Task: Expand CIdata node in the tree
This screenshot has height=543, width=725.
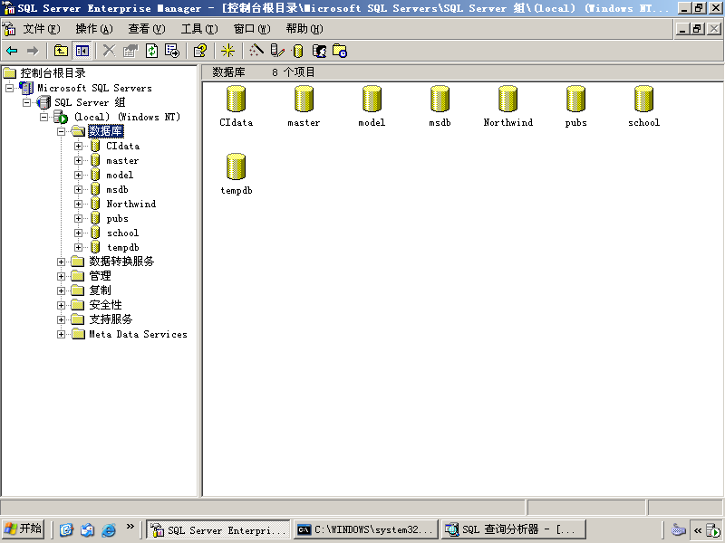Action: pos(78,147)
